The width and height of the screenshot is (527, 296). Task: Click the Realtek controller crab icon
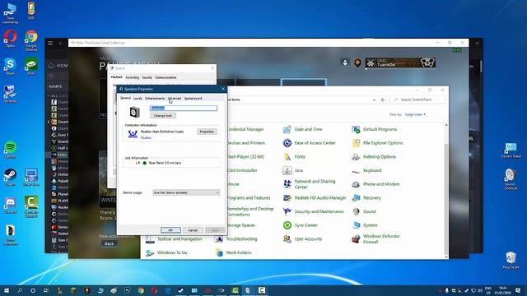(x=133, y=134)
